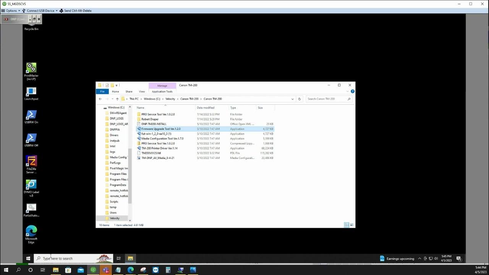Open the Share ribbon tab
This screenshot has height=275, width=489.
pos(129,92)
